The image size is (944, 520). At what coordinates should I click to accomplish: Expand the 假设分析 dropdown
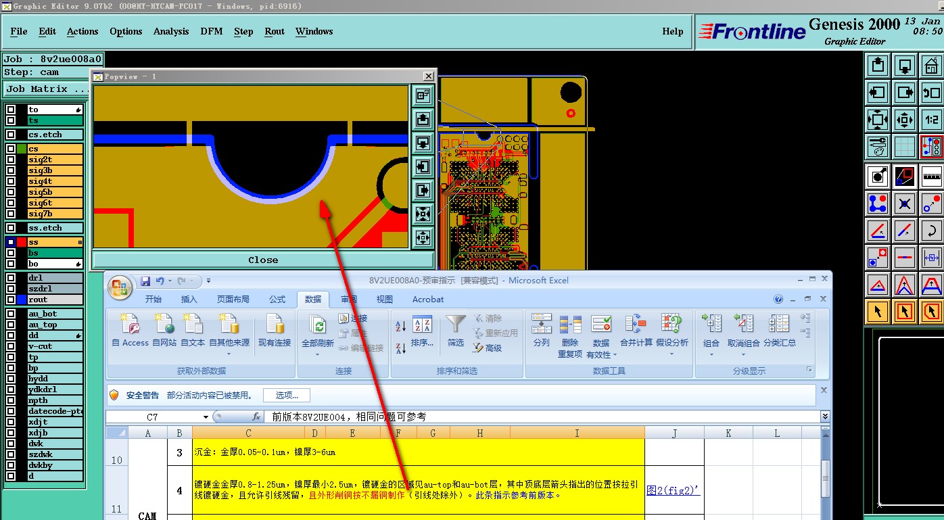point(671,353)
